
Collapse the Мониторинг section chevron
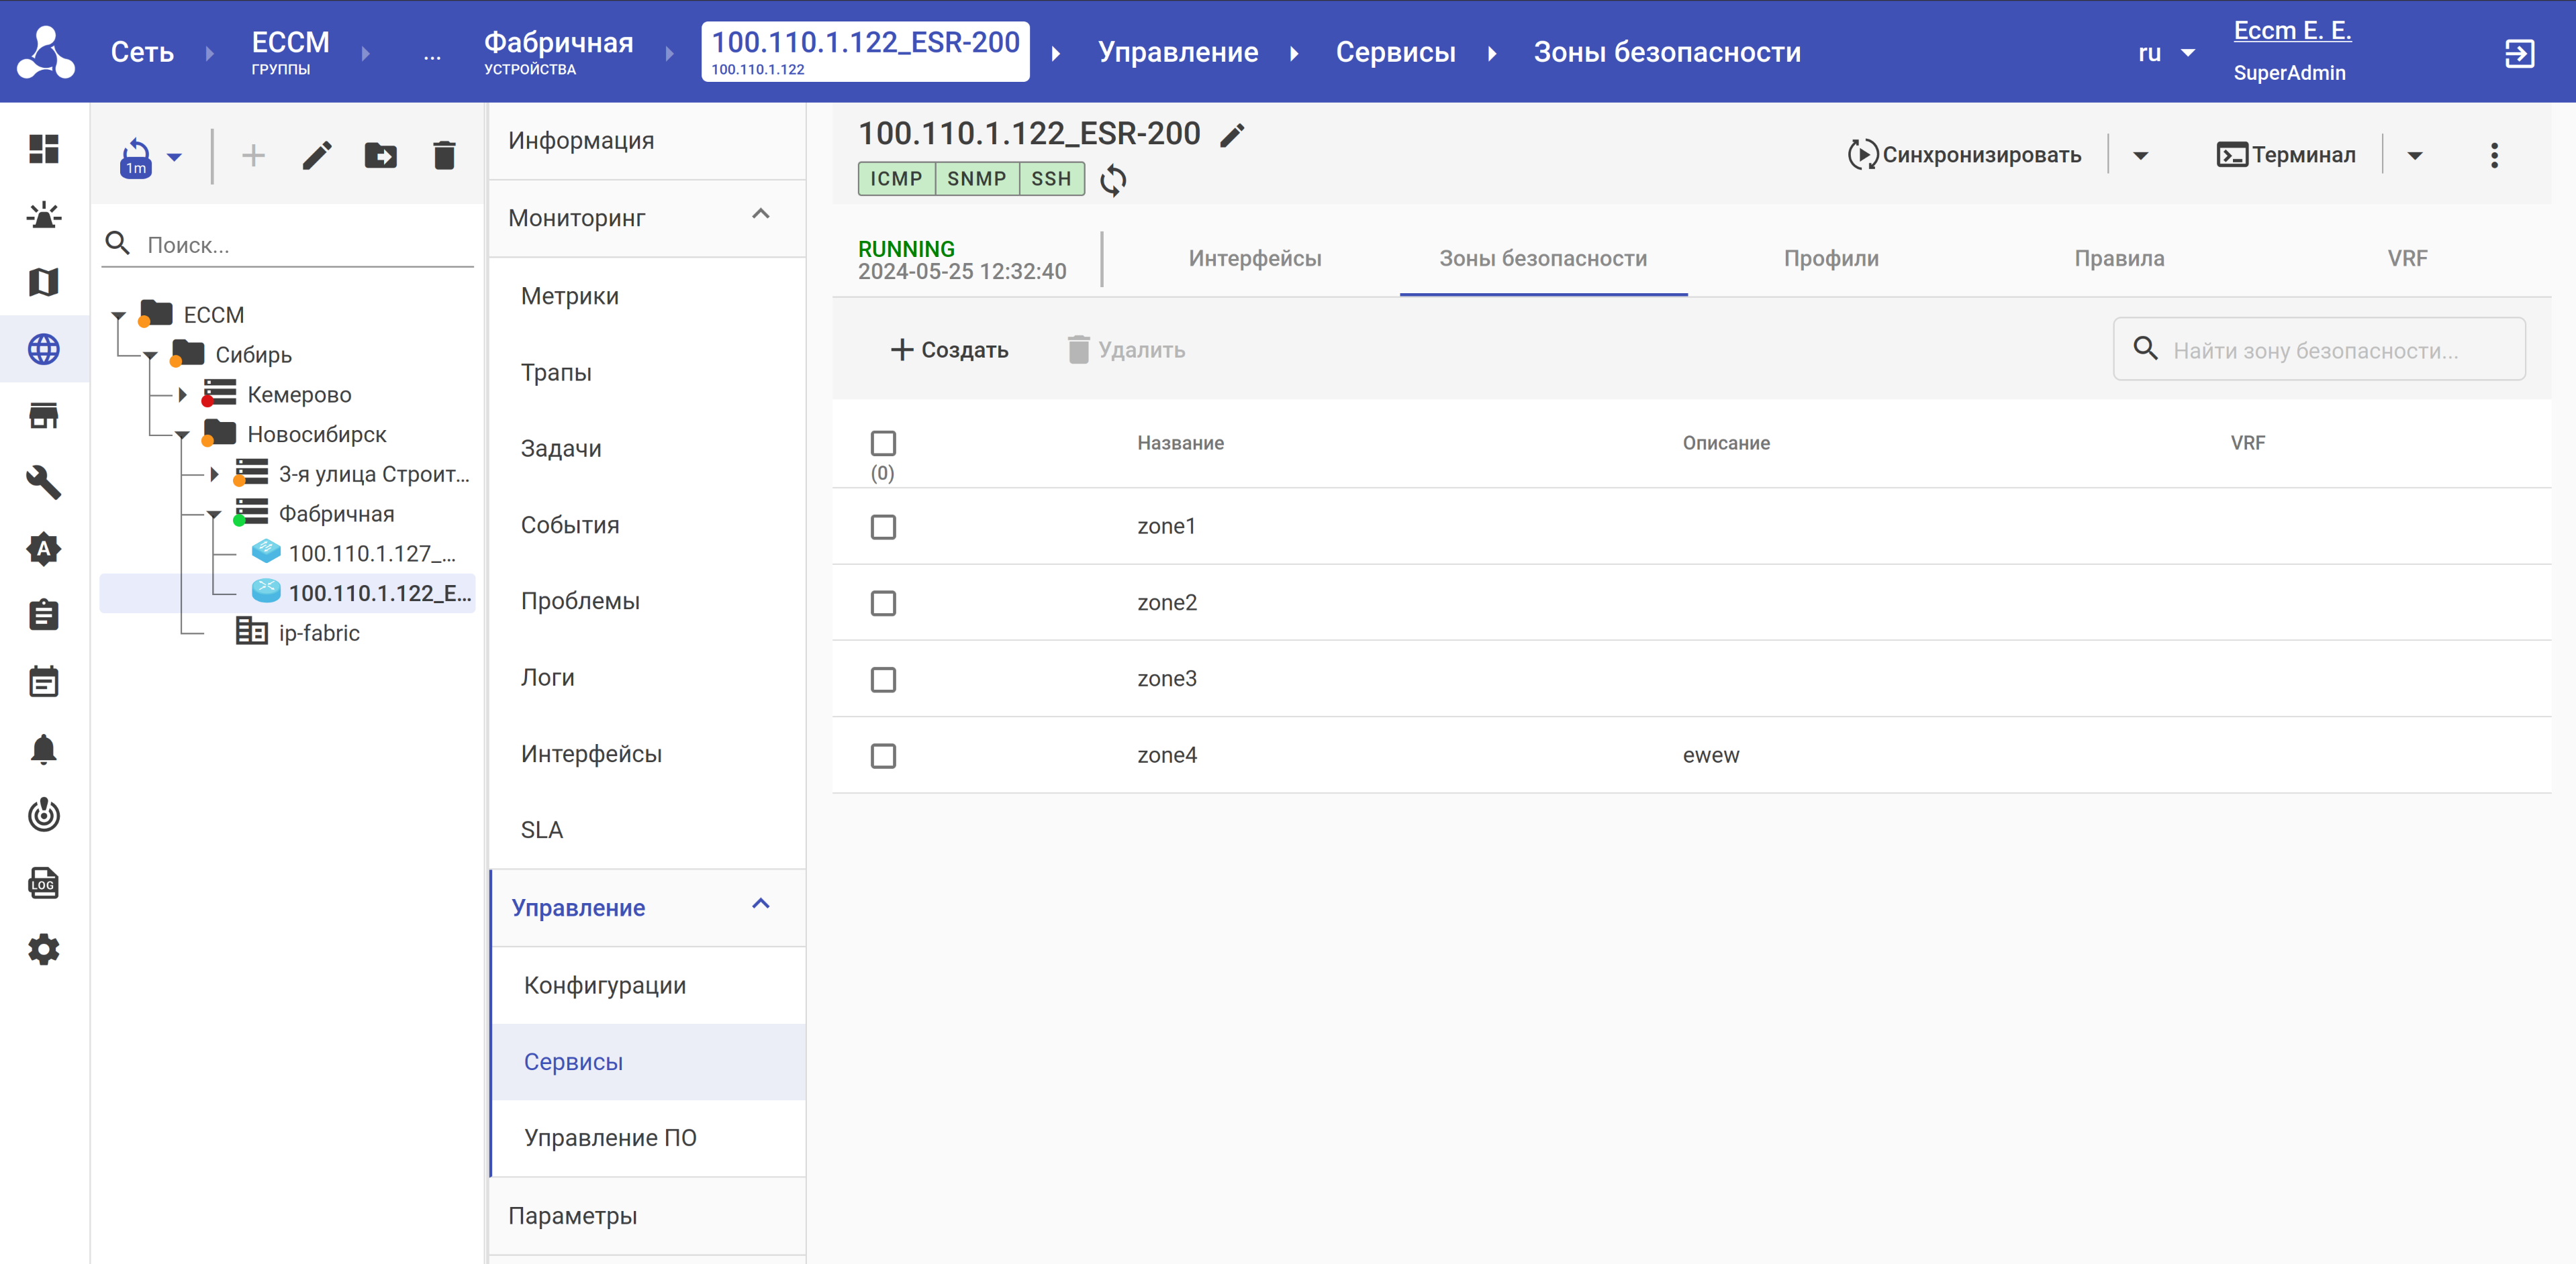(x=760, y=215)
